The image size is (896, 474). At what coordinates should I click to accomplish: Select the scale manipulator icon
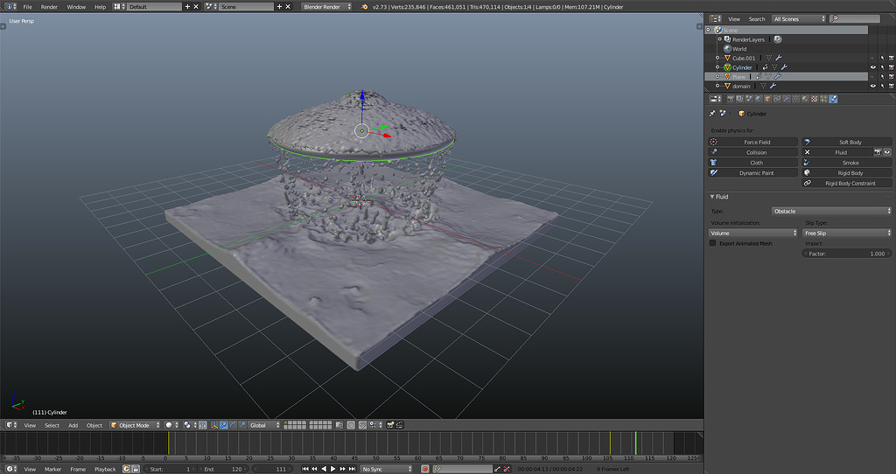[242, 425]
